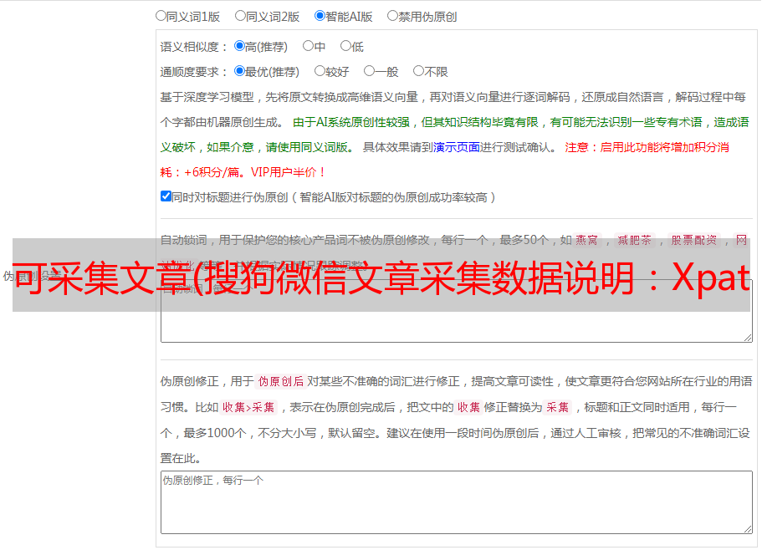Screen dimensions: 762x550
Task: Set 语义相似度 to 中
Action: click(x=308, y=46)
